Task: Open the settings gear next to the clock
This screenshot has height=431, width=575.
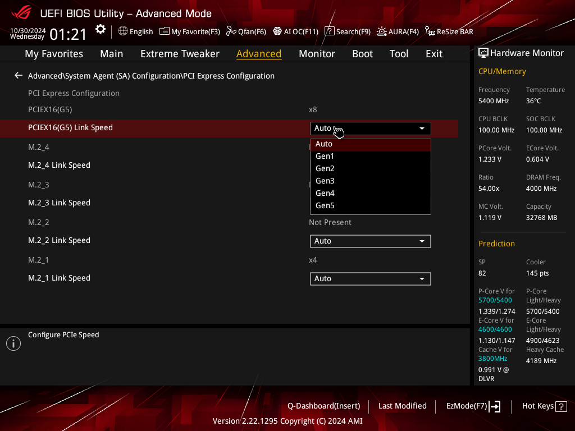Action: tap(100, 29)
